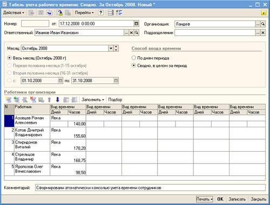Click the Add row icon in workers toolbar
Screen dimensions: 270x205
(9, 100)
